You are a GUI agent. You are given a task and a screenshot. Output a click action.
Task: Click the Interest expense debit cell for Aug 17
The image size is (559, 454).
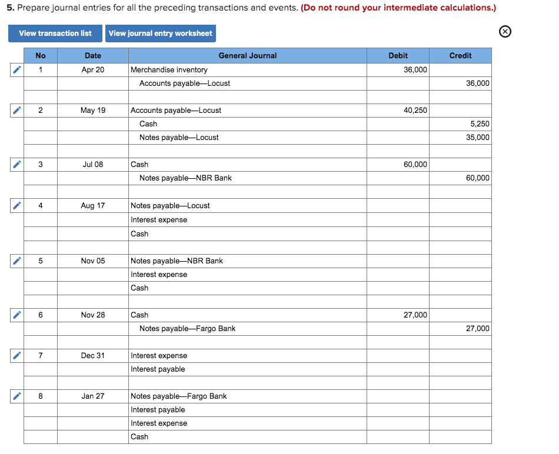point(397,219)
